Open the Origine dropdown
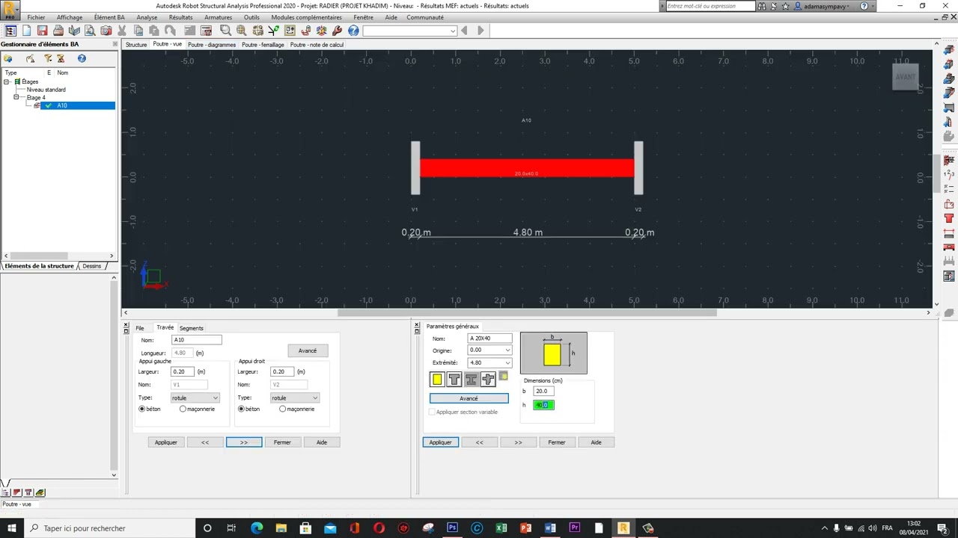958x538 pixels. [507, 350]
